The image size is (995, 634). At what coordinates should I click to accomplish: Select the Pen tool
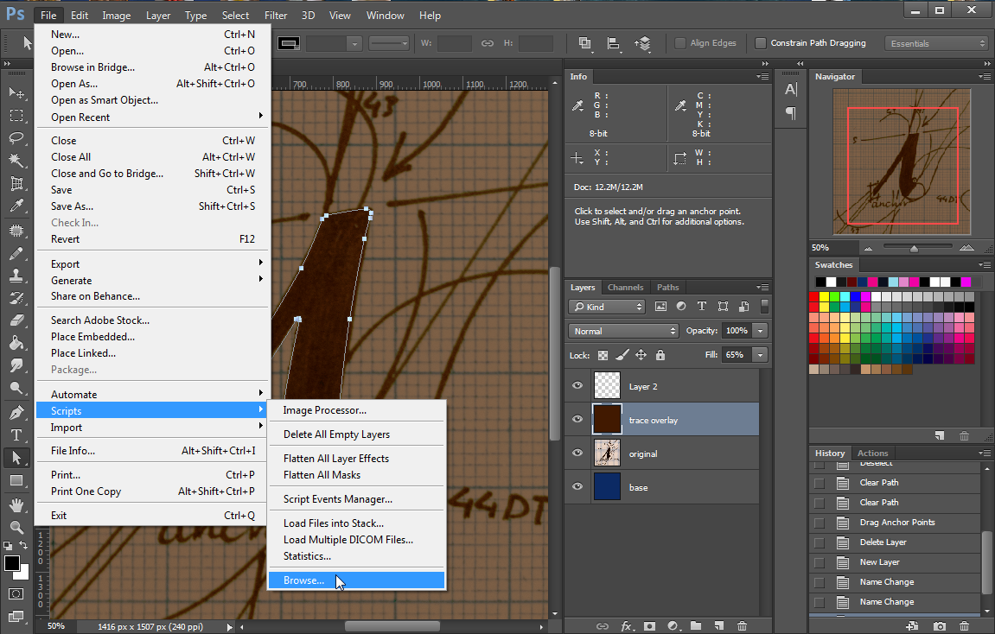(16, 412)
